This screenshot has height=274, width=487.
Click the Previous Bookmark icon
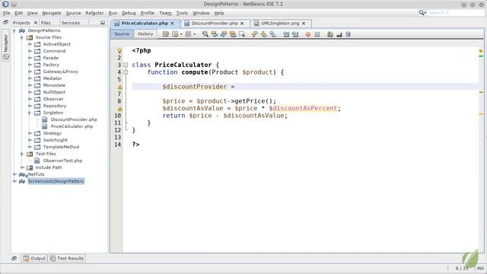(x=254, y=34)
